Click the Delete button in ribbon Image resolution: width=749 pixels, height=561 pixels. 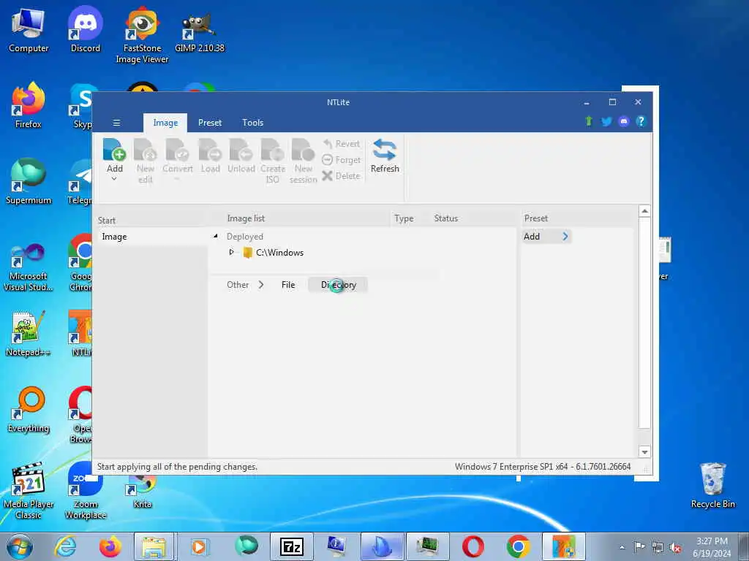341,176
